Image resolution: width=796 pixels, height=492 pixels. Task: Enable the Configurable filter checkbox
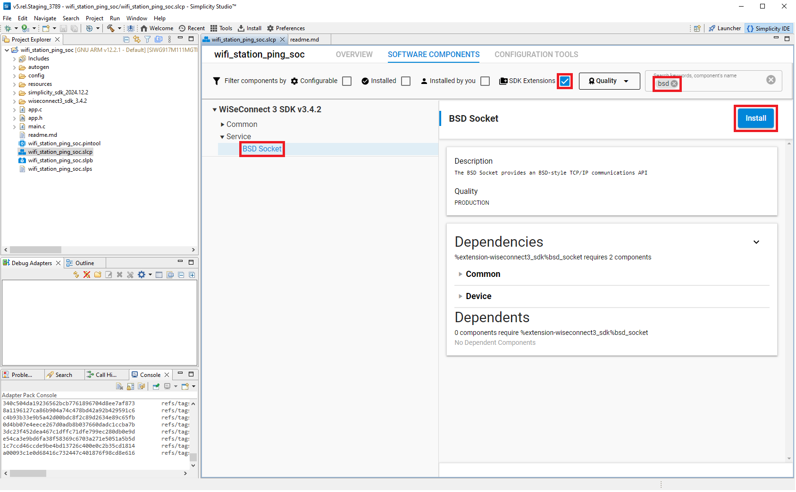coord(347,81)
